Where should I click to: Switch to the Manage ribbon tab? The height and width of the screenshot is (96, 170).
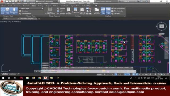click(x=41, y=6)
